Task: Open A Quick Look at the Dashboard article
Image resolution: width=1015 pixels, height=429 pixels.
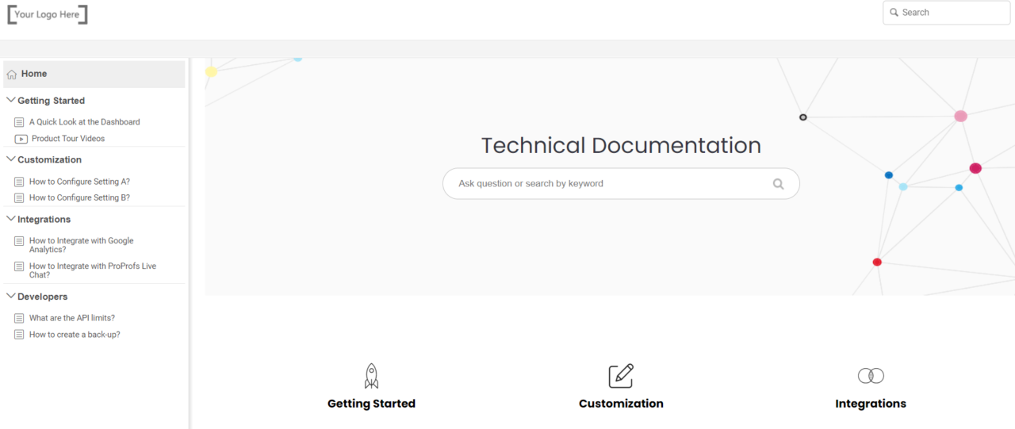Action: click(x=84, y=122)
